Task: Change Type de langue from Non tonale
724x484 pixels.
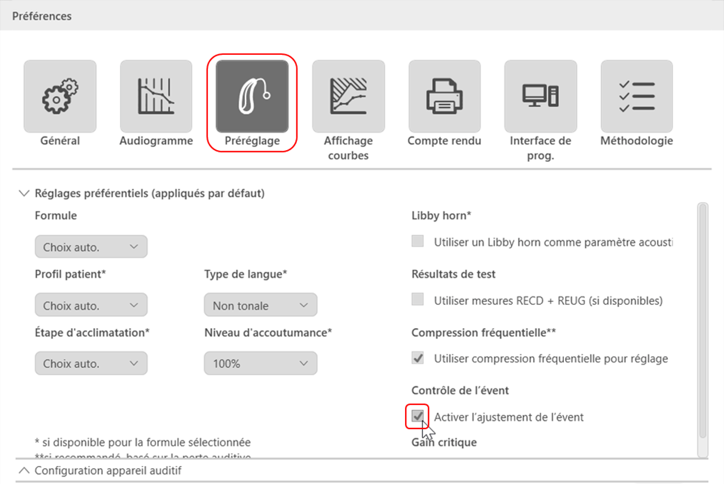Action: [x=260, y=304]
